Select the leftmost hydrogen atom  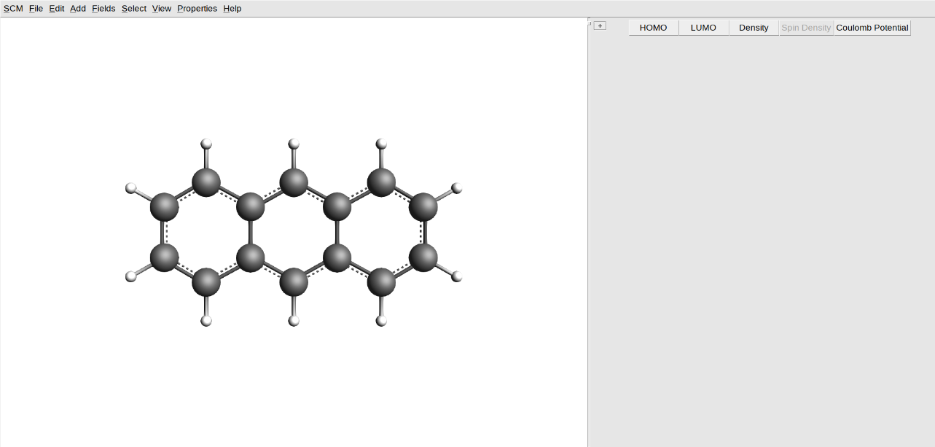click(x=131, y=188)
